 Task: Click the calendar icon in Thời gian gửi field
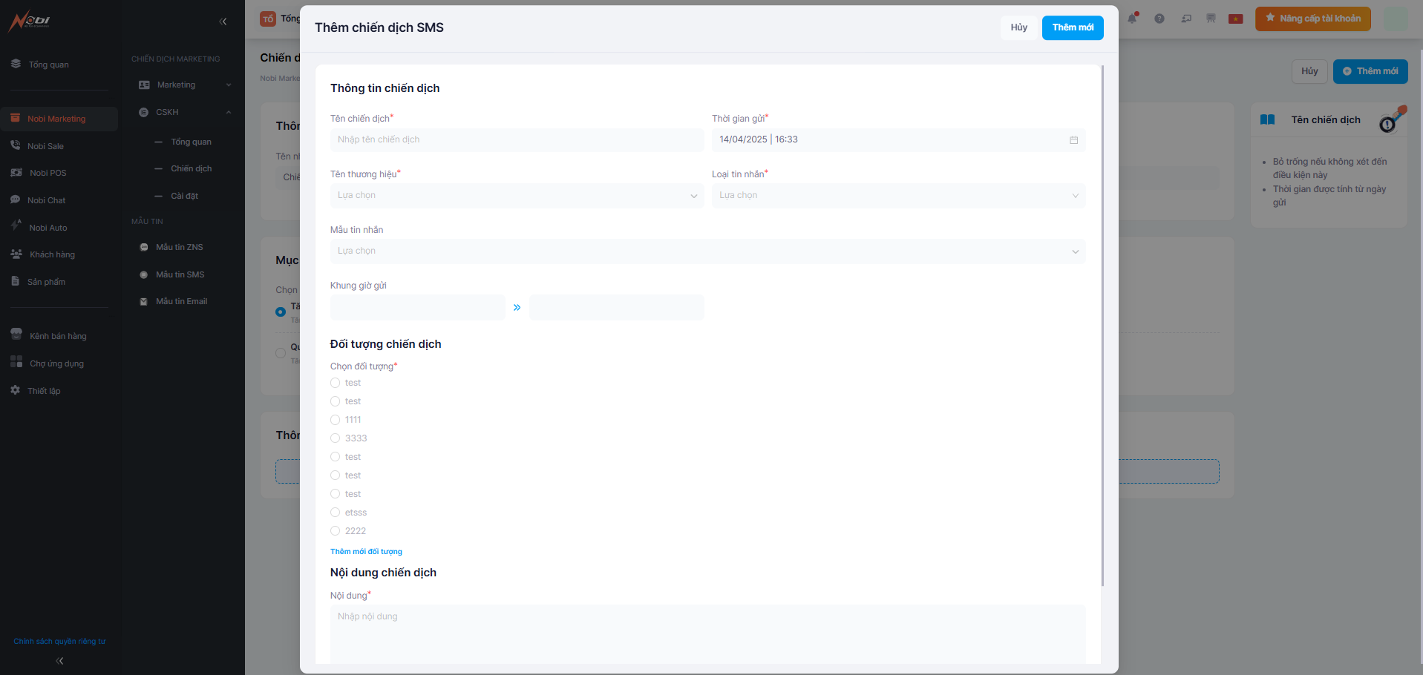point(1073,140)
